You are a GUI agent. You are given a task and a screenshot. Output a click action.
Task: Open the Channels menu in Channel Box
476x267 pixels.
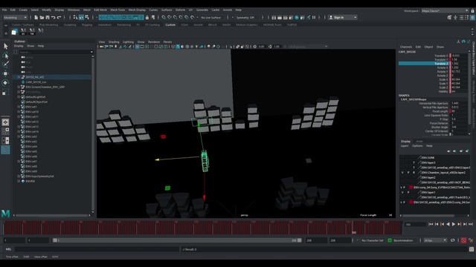406,47
